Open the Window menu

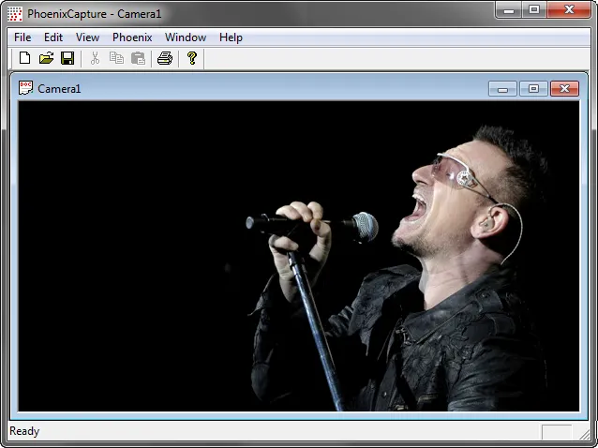[x=186, y=37]
